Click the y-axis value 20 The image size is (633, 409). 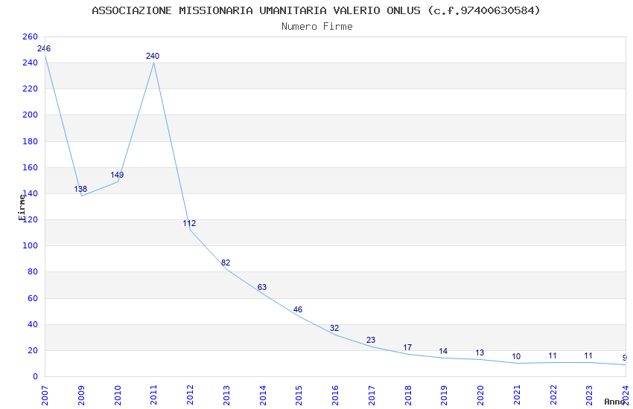coord(33,350)
